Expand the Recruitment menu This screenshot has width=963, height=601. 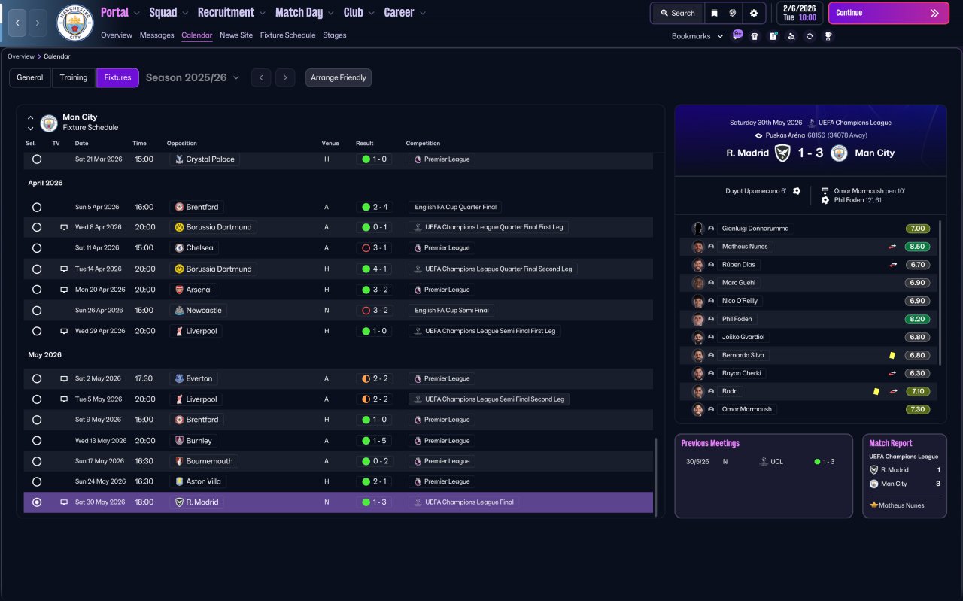(x=232, y=12)
